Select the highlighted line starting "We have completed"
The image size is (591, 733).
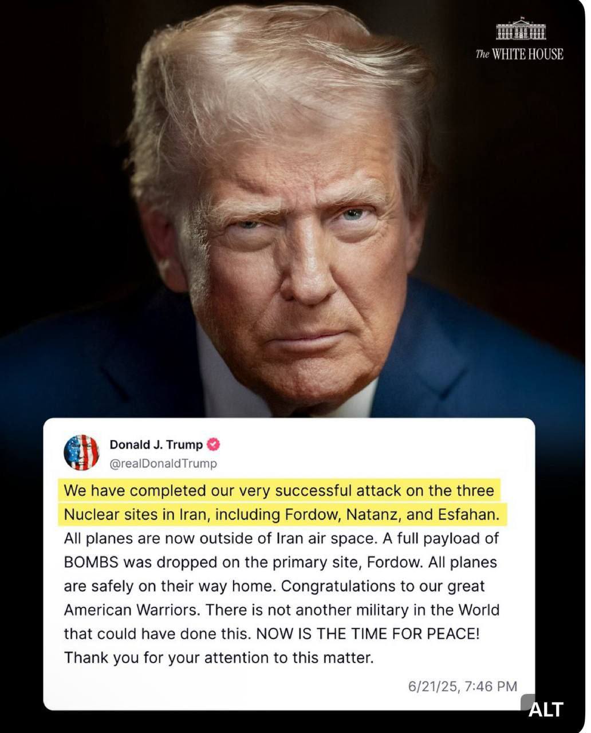(278, 491)
